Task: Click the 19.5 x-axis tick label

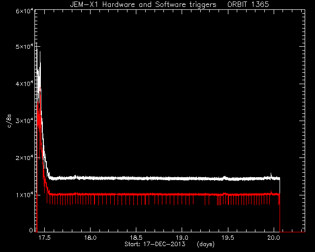Action: [x=228, y=238]
